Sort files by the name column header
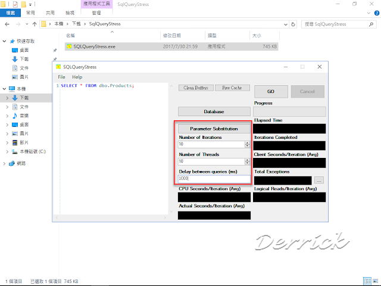This screenshot has width=381, height=286. pos(70,36)
